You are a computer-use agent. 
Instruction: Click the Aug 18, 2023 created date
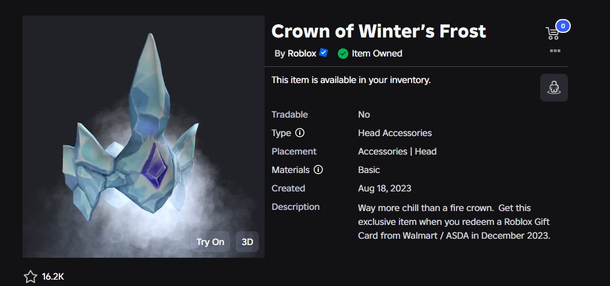pos(385,189)
